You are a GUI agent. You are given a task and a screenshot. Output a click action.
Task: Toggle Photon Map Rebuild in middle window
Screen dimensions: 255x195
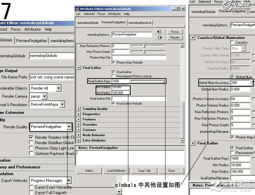[x=113, y=62]
